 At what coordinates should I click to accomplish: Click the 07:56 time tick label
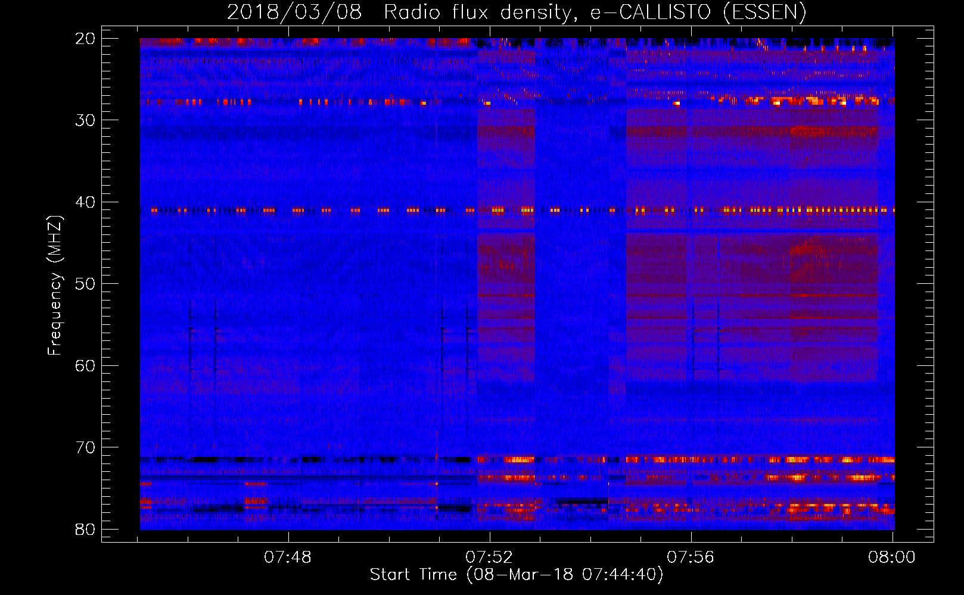[691, 558]
